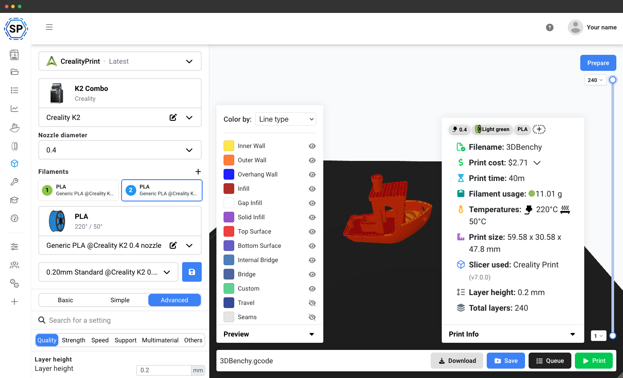Hide Overhang Wall lines
The height and width of the screenshot is (378, 623).
coord(312,174)
